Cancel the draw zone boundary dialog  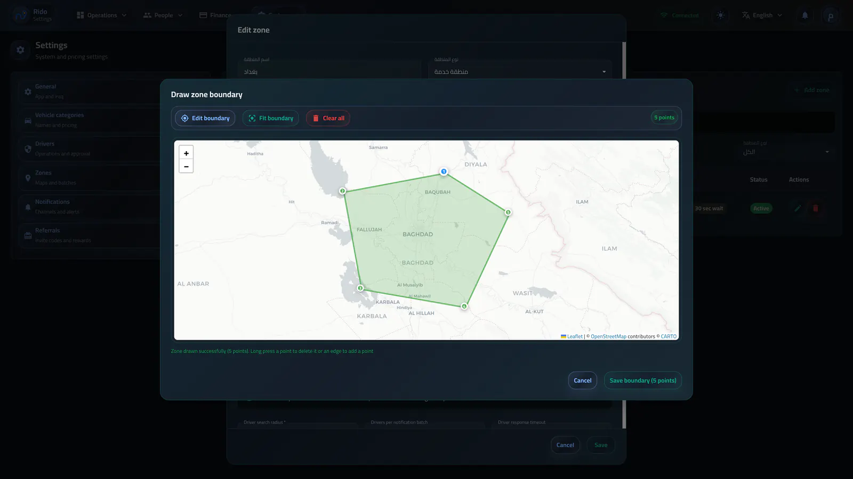click(583, 381)
